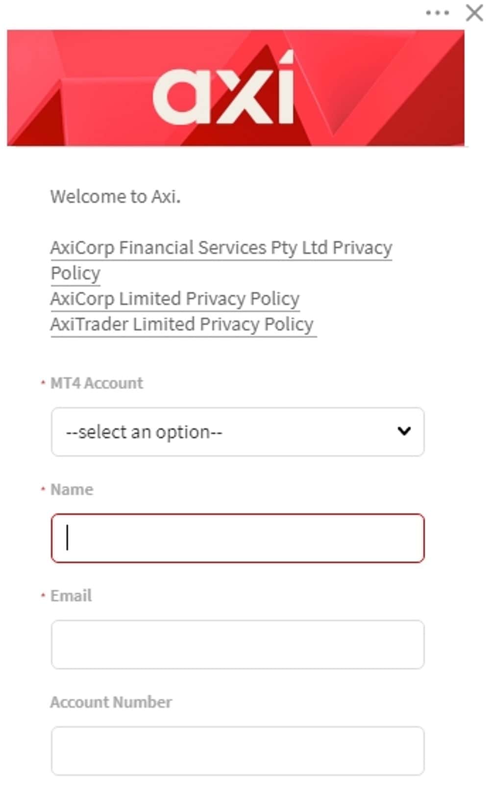Click into the Email input box
Image resolution: width=490 pixels, height=807 pixels.
238,644
